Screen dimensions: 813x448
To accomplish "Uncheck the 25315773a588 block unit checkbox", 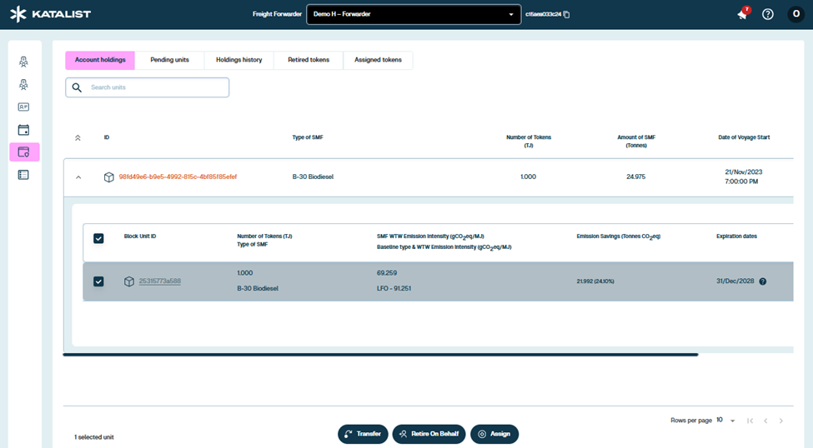I will [98, 281].
